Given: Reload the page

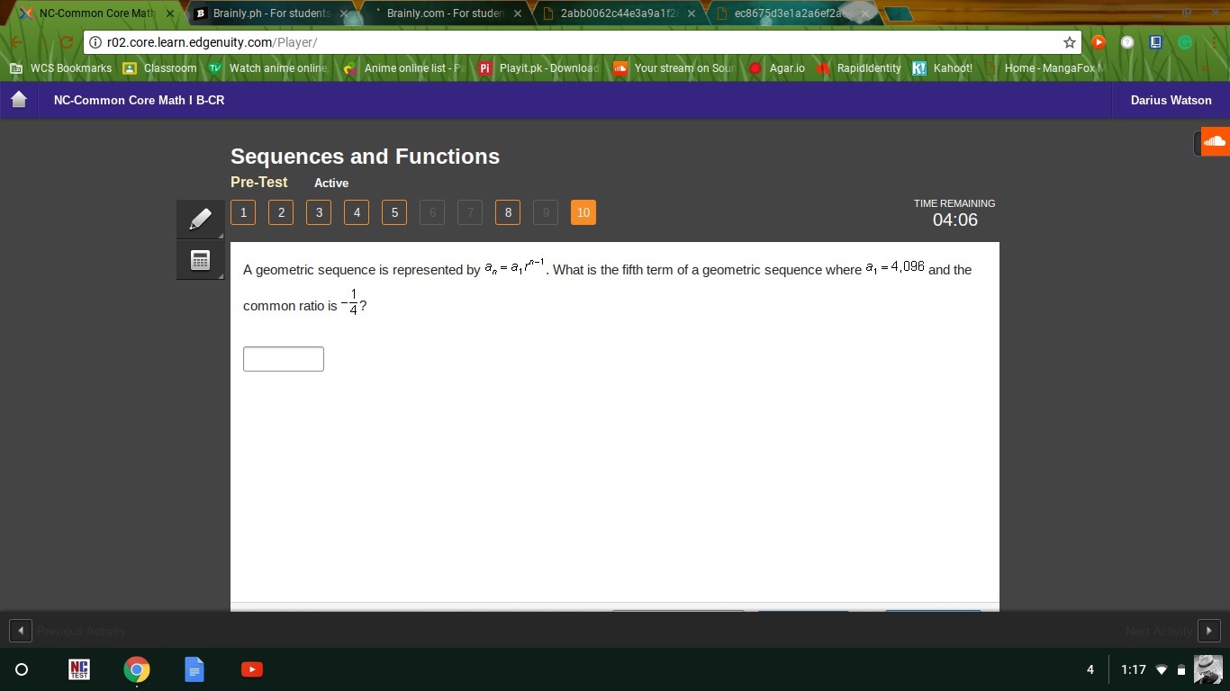Looking at the screenshot, I should click(66, 42).
